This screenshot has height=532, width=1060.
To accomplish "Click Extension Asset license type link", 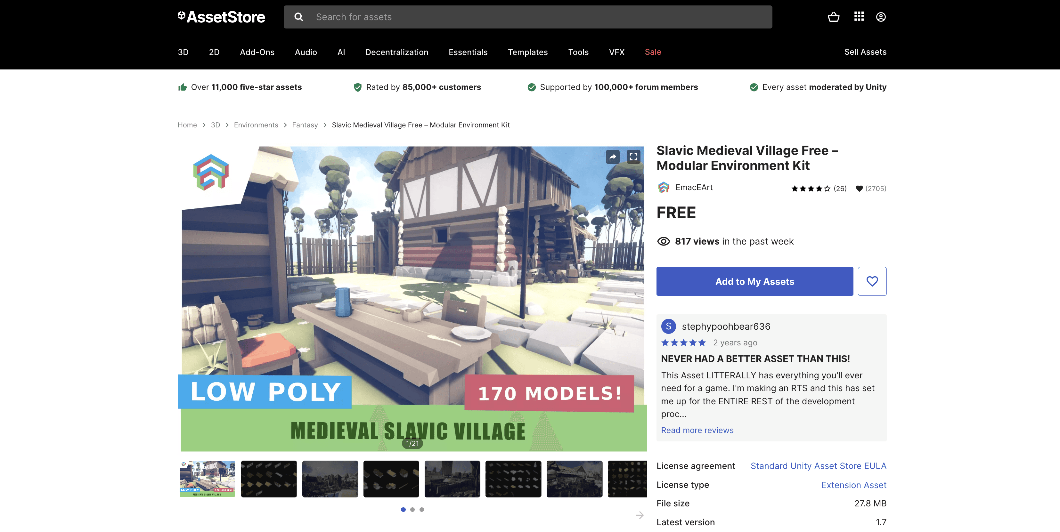I will coord(853,485).
